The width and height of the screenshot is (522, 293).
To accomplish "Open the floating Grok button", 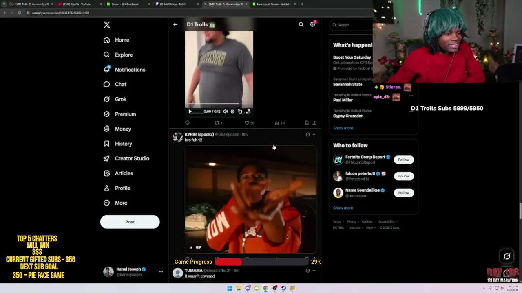I will coord(507,256).
